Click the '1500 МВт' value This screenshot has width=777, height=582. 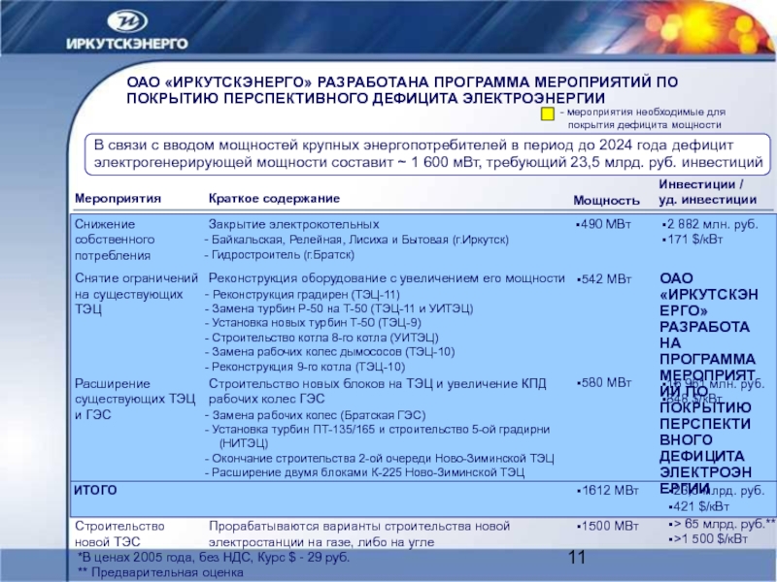point(608,526)
